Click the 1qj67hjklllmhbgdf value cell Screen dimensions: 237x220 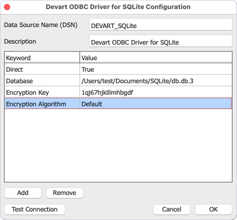tap(156, 92)
